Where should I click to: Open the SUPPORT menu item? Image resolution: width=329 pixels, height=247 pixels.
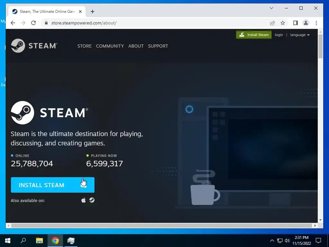click(158, 46)
